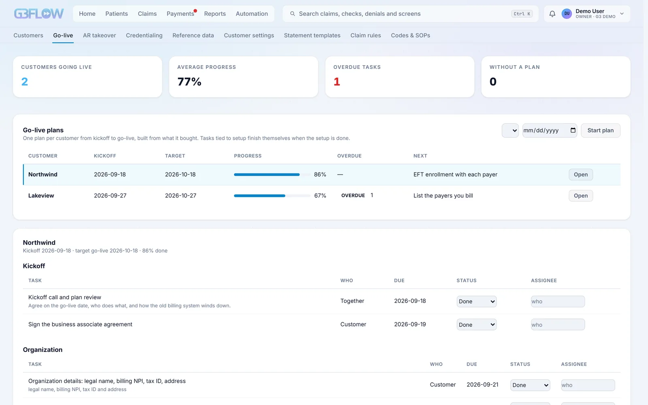The image size is (648, 405).
Task: Change status of business associate agreement task
Action: pyautogui.click(x=476, y=324)
